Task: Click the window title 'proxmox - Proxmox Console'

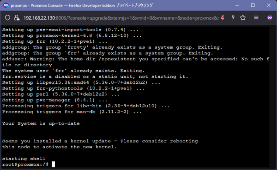Action: click(x=36, y=6)
